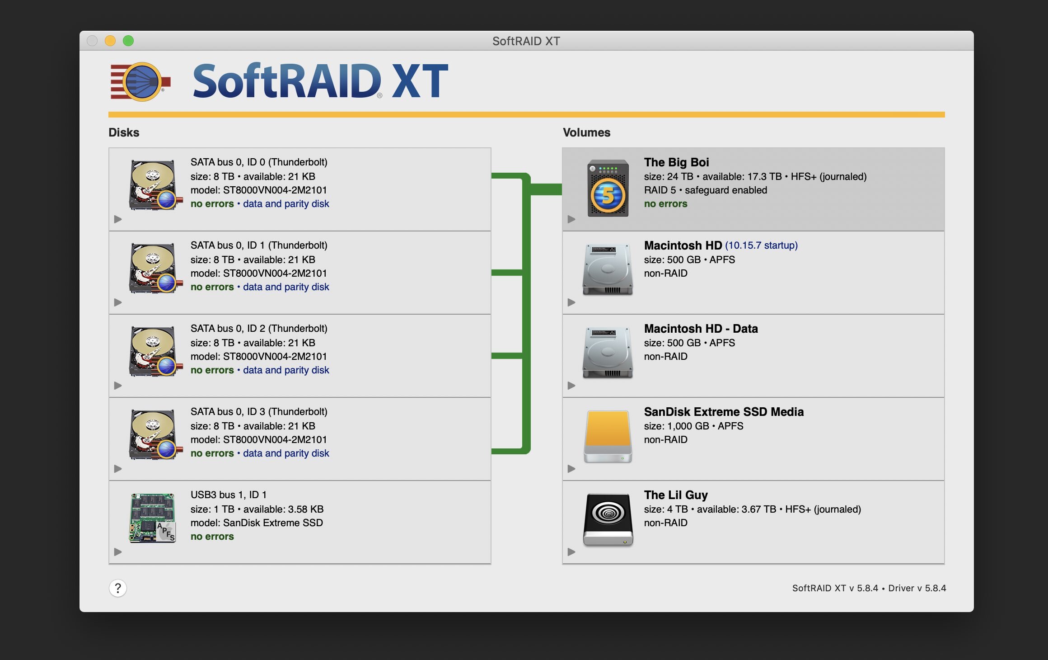This screenshot has width=1048, height=660.
Task: Click 'data and parity disk' label on ID 0 disk
Action: pyautogui.click(x=286, y=203)
